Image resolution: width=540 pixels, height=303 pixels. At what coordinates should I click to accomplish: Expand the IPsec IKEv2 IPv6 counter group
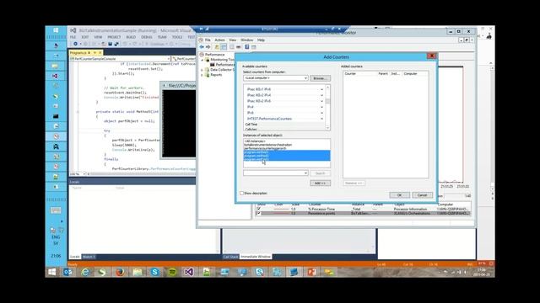pos(321,101)
